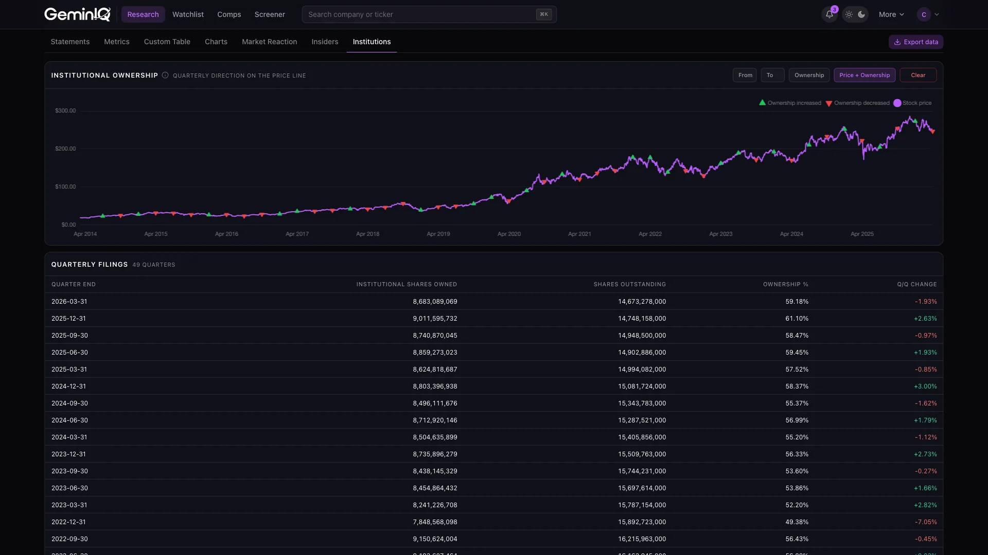
Task: Click the +3.00% Q/Q change value
Action: tap(925, 386)
